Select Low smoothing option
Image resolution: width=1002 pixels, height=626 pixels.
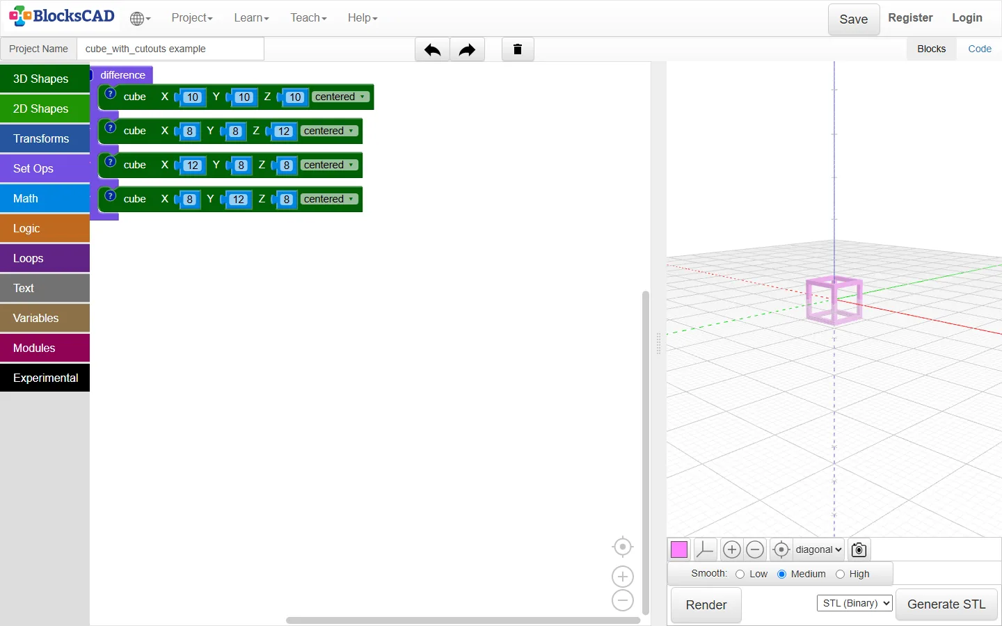pos(740,575)
